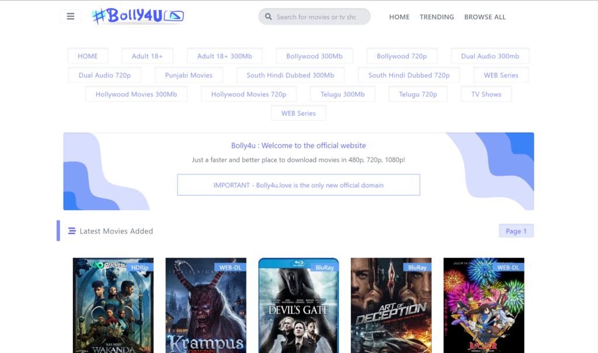598x353 pixels.
Task: Select the Bollywood 720p category
Action: pos(402,56)
